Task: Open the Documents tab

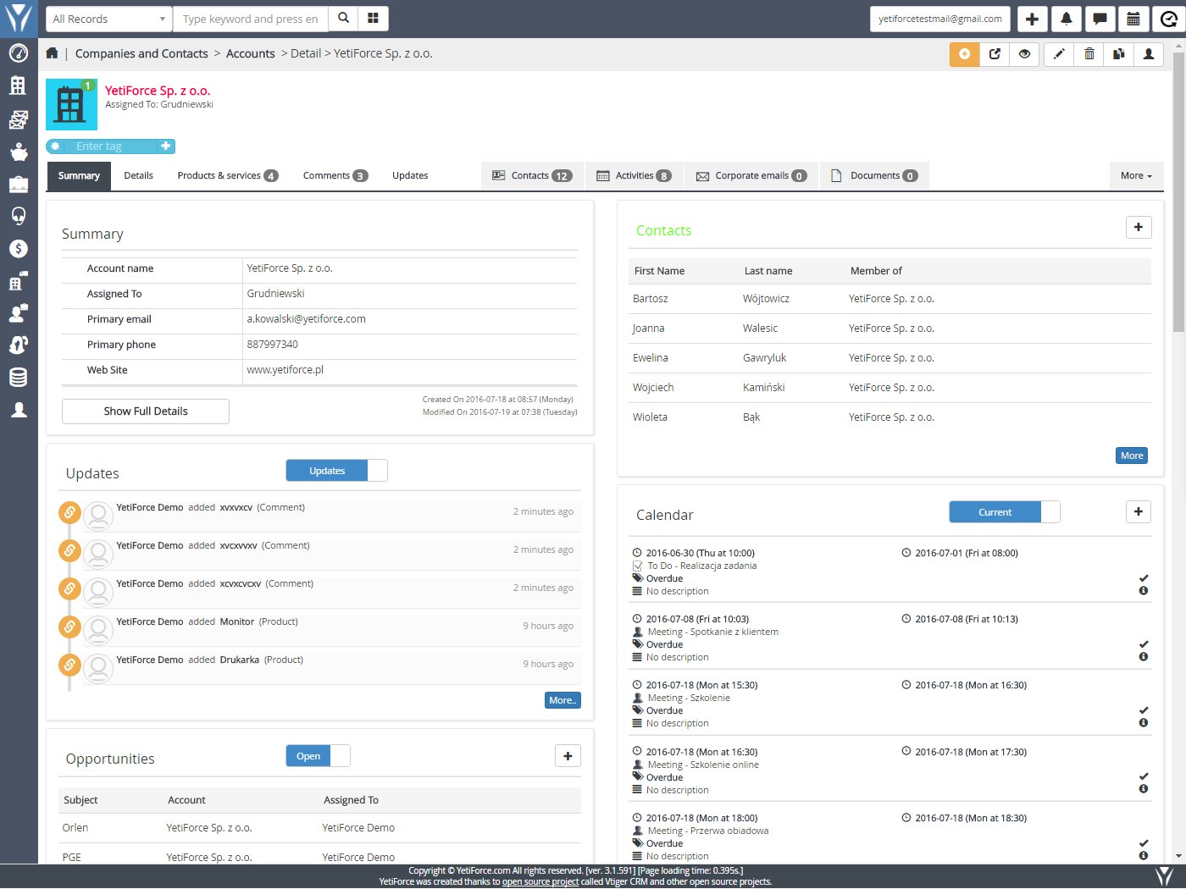Action: tap(874, 176)
